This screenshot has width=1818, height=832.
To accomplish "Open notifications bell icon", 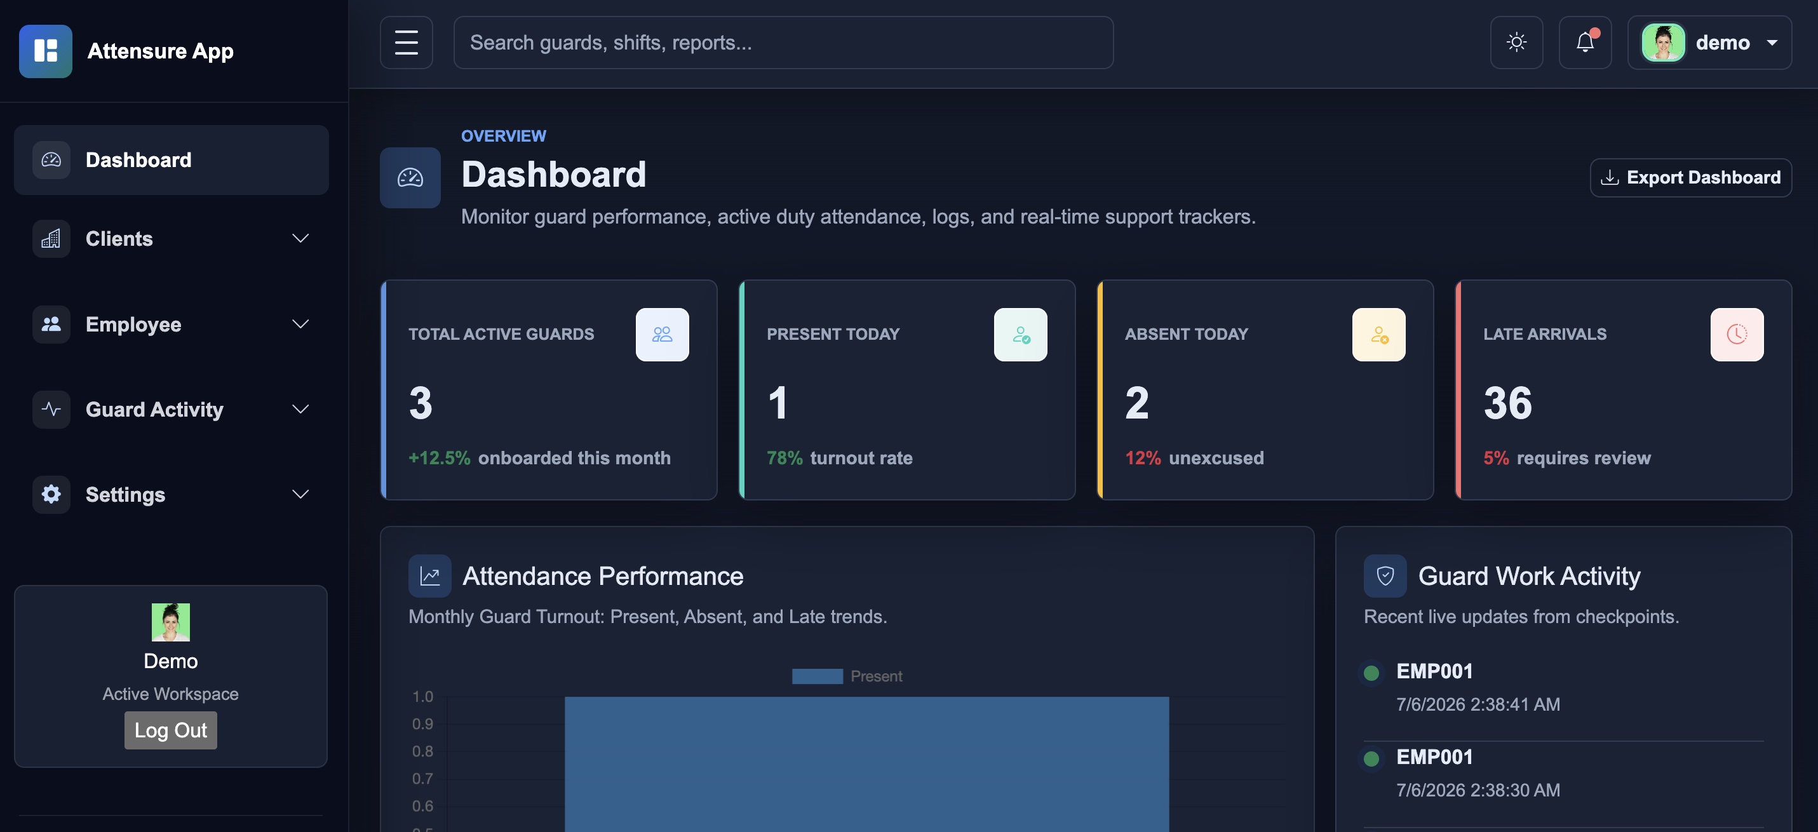I will pyautogui.click(x=1584, y=43).
